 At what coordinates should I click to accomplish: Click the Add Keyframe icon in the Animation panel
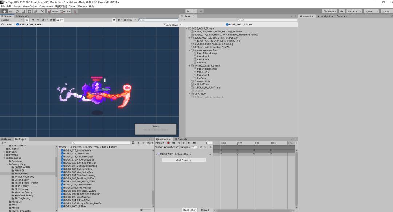click(x=206, y=147)
